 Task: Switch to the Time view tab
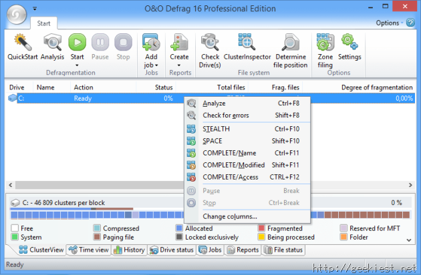[90, 250]
